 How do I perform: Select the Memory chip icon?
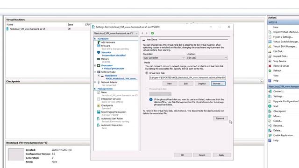(99, 59)
